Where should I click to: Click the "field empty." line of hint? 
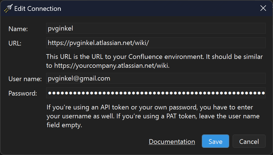(64, 125)
